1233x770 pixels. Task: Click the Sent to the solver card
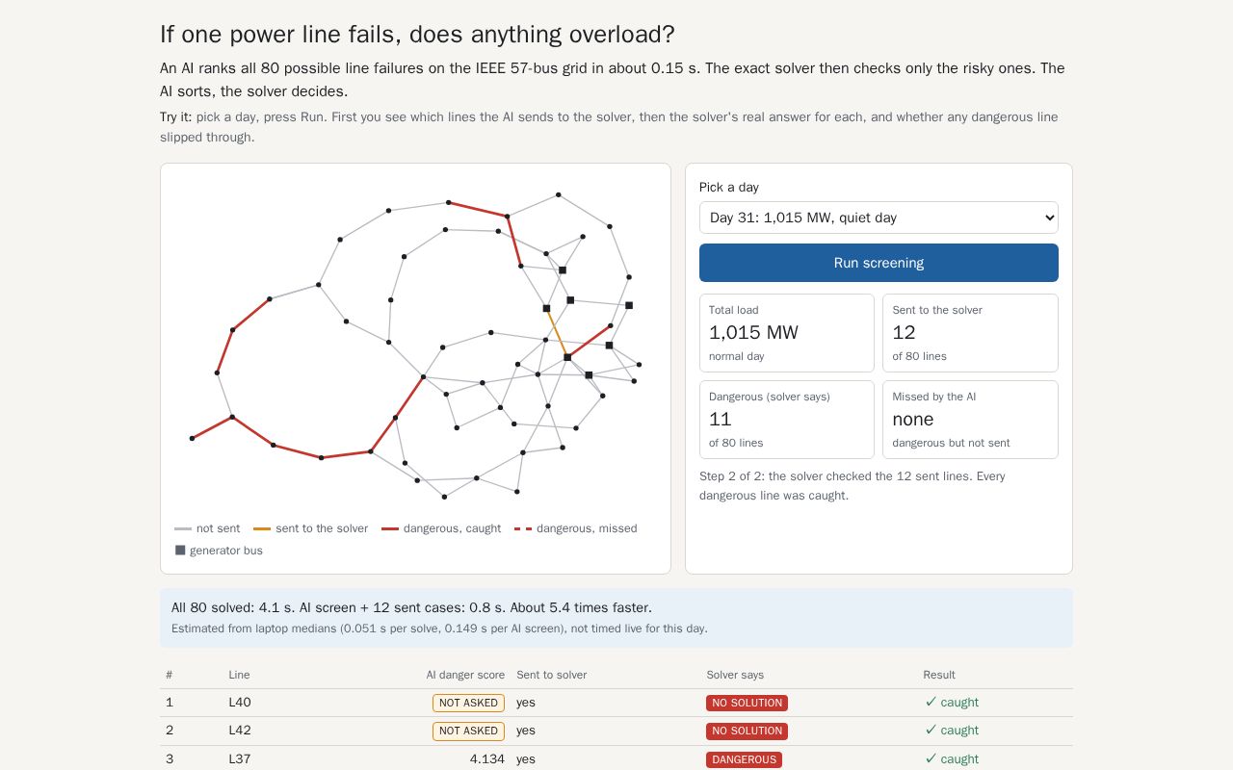click(970, 333)
